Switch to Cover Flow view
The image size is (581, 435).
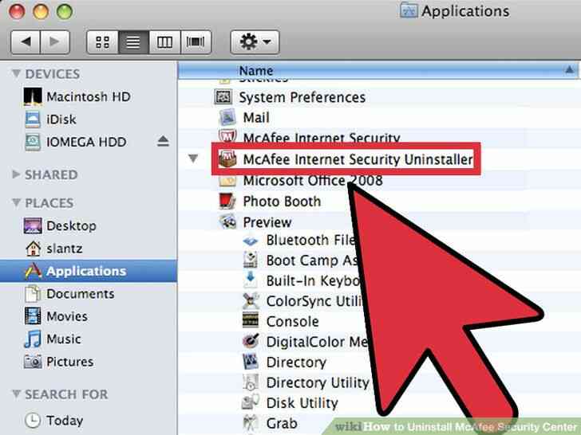tap(196, 41)
